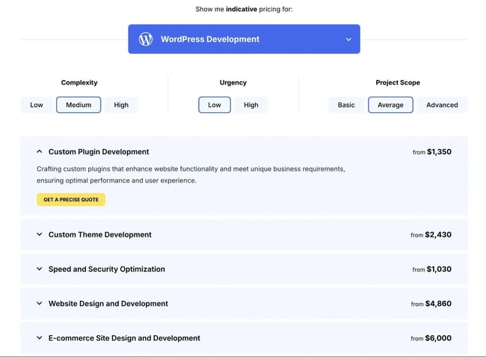Click the $6,000 E-commerce price

coord(437,338)
